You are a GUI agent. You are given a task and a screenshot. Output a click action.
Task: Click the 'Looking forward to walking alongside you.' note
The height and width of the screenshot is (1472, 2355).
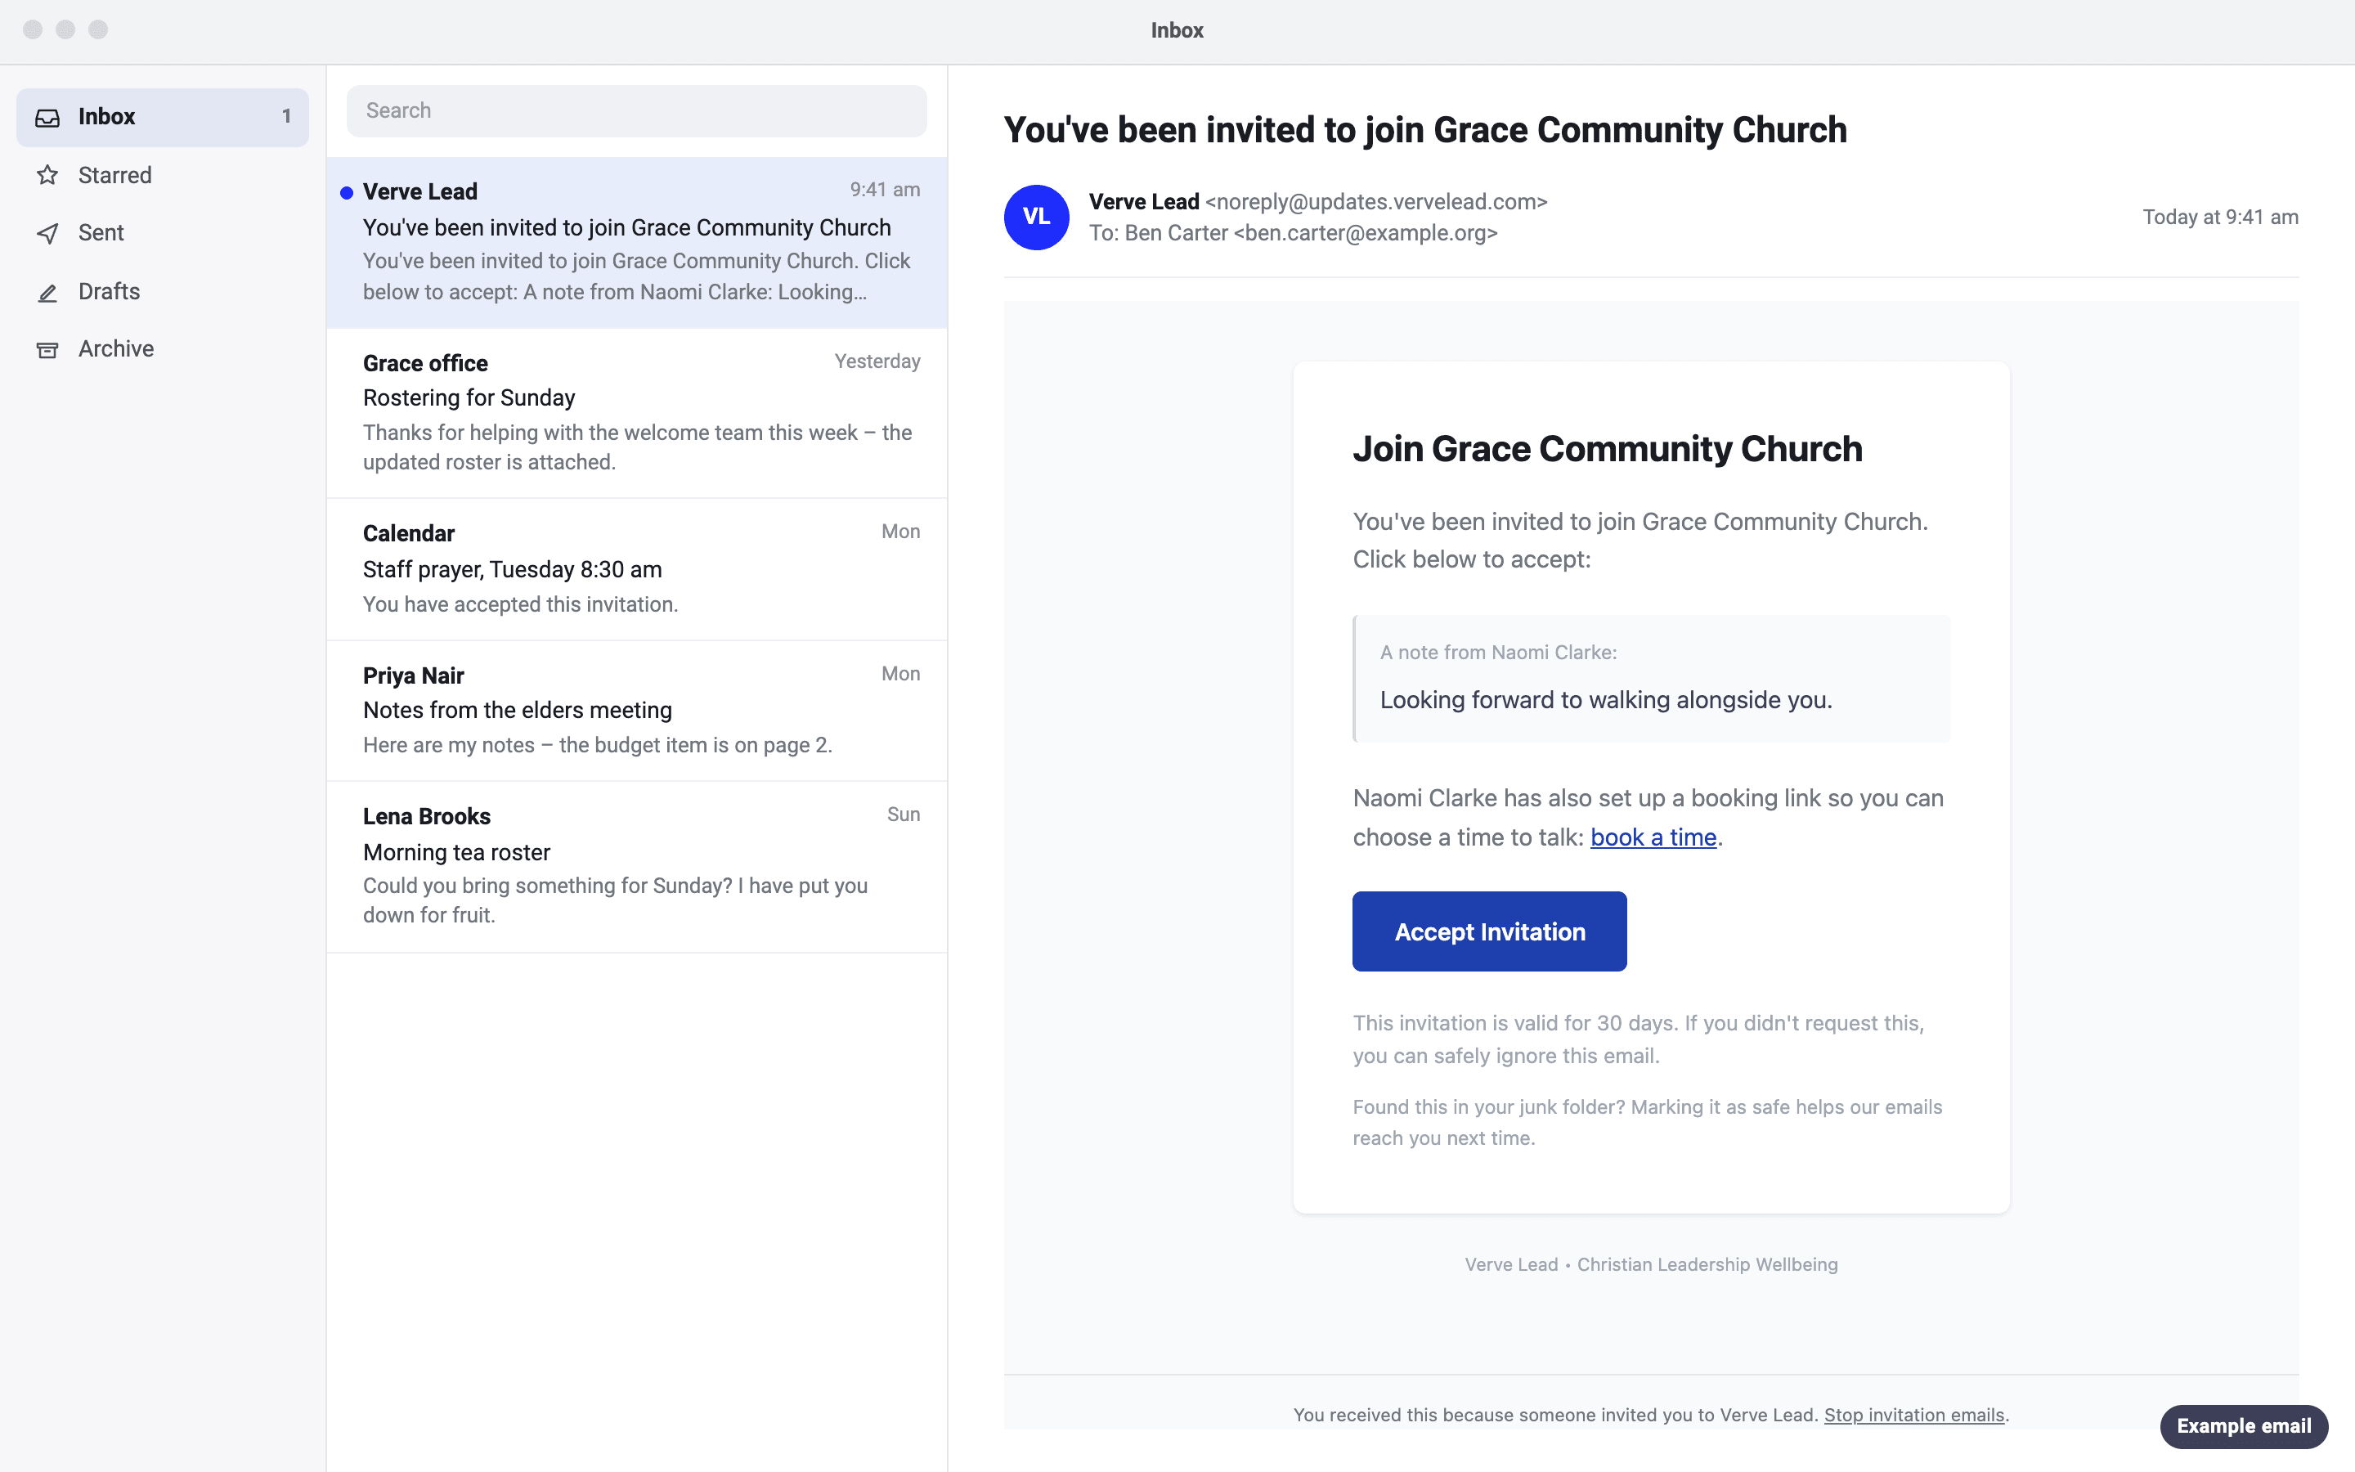(x=1606, y=700)
